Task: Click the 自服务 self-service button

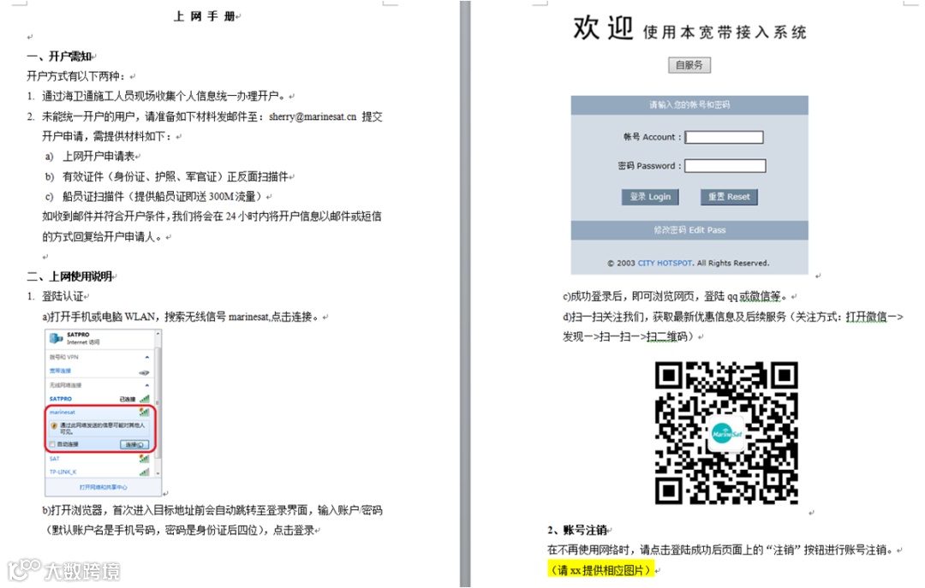Action: (x=690, y=65)
